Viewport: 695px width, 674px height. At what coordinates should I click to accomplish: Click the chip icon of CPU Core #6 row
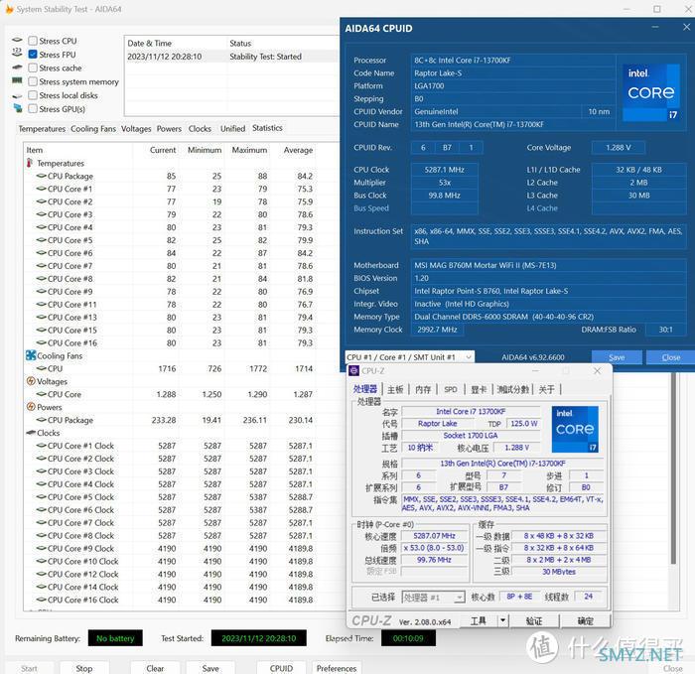(x=42, y=253)
